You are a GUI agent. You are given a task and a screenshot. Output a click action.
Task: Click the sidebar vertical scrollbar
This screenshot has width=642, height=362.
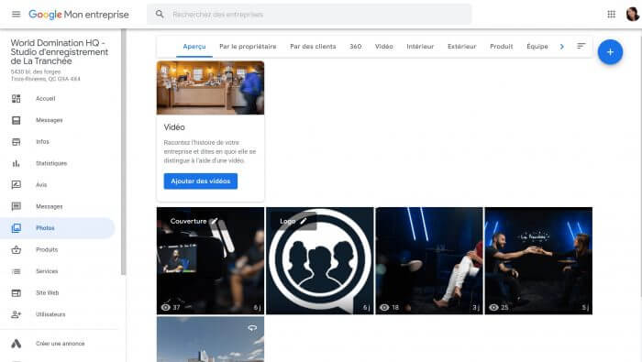click(123, 152)
